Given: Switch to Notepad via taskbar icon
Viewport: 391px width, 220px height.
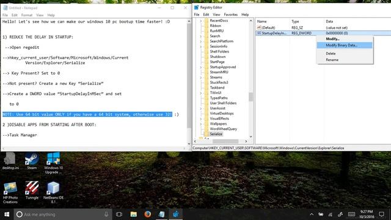Looking at the screenshot, I should (161, 215).
